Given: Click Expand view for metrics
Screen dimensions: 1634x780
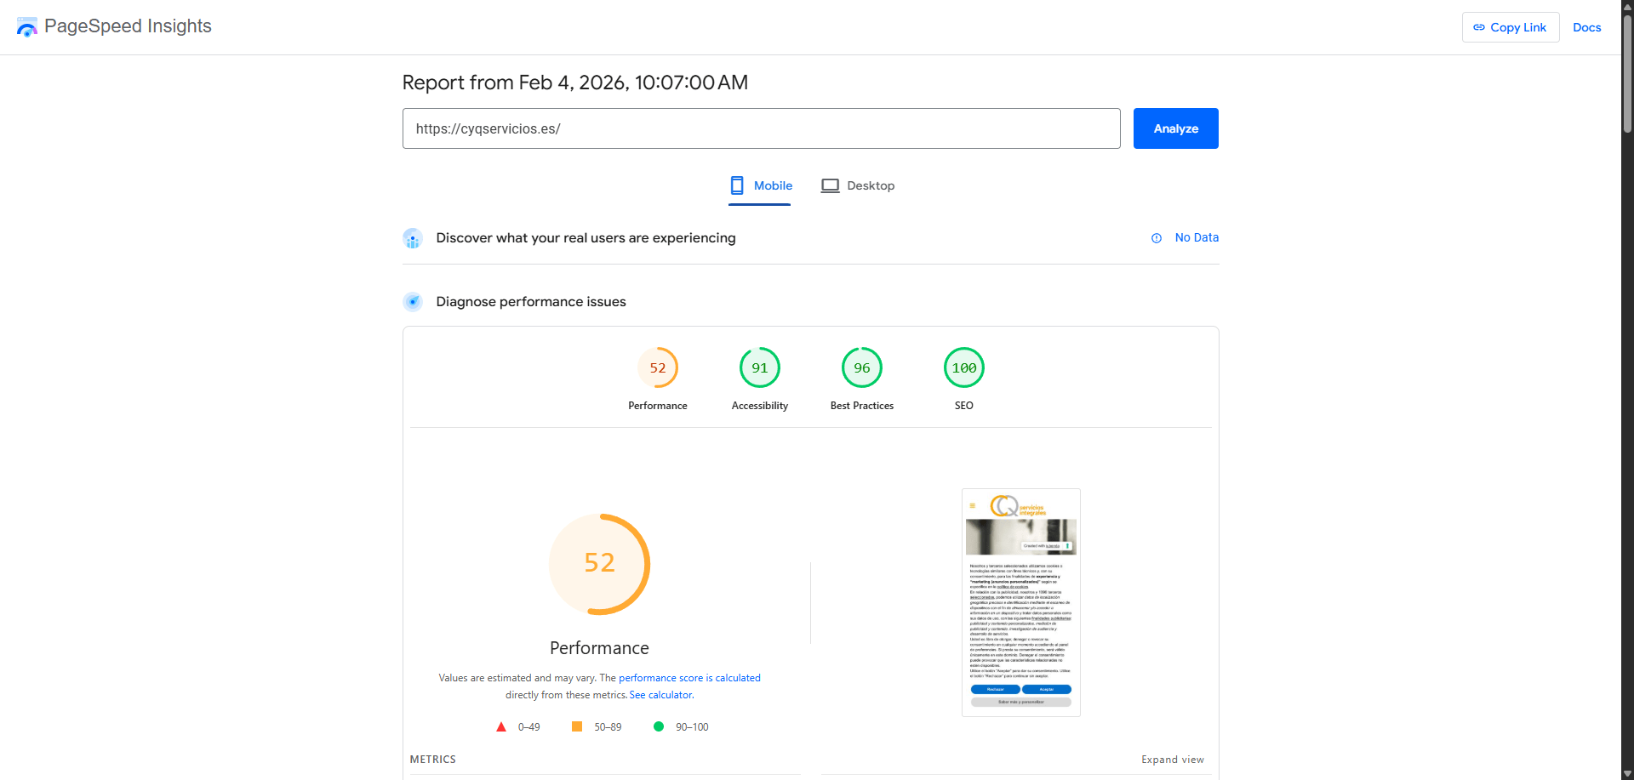Looking at the screenshot, I should [1172, 760].
